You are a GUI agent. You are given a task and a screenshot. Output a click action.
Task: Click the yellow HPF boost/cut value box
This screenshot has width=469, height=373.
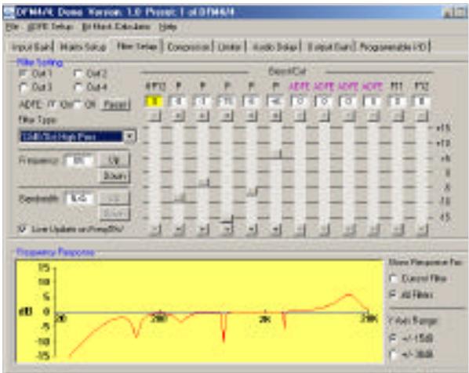tap(154, 101)
